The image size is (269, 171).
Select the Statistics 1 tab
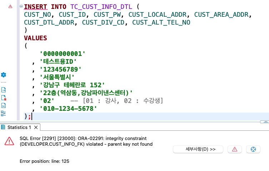coord(19,128)
